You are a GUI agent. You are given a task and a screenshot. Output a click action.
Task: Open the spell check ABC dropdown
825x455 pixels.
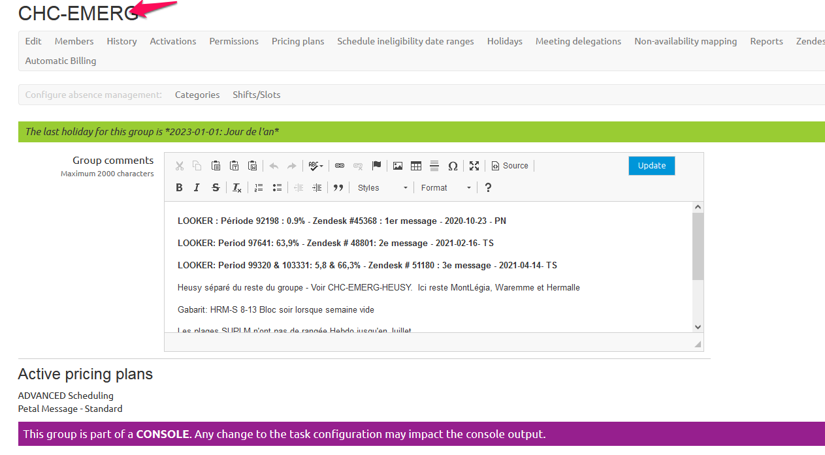pos(316,166)
